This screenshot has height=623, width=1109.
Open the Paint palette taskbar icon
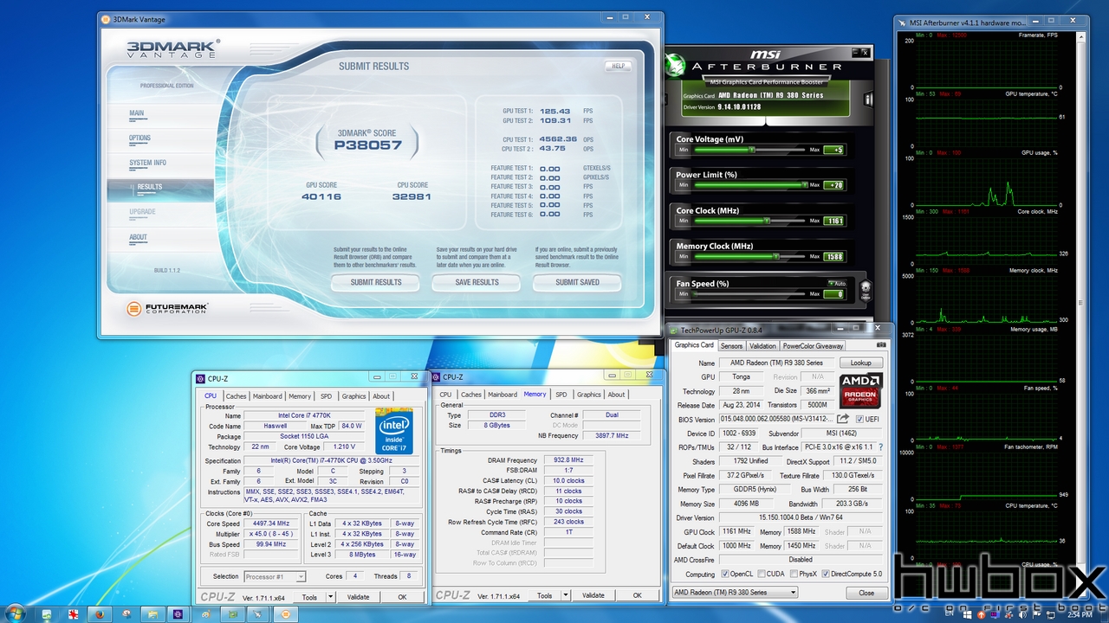pyautogui.click(x=205, y=613)
